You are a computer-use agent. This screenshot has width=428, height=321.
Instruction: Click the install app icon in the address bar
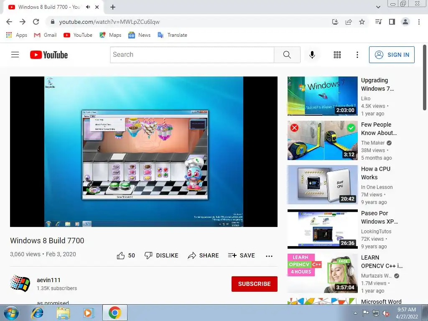pos(335,22)
